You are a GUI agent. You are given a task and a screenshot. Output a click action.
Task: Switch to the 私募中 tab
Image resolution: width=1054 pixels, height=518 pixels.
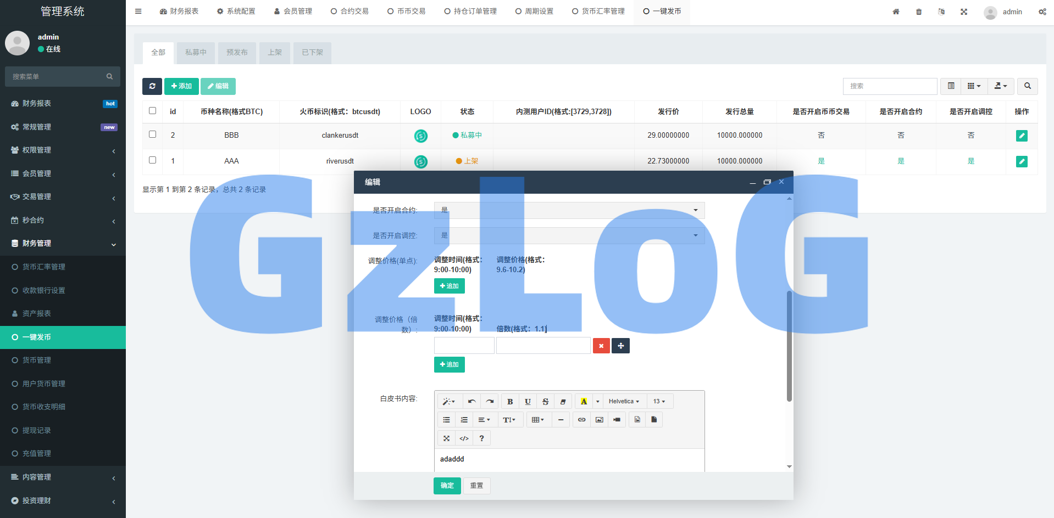tap(196, 53)
